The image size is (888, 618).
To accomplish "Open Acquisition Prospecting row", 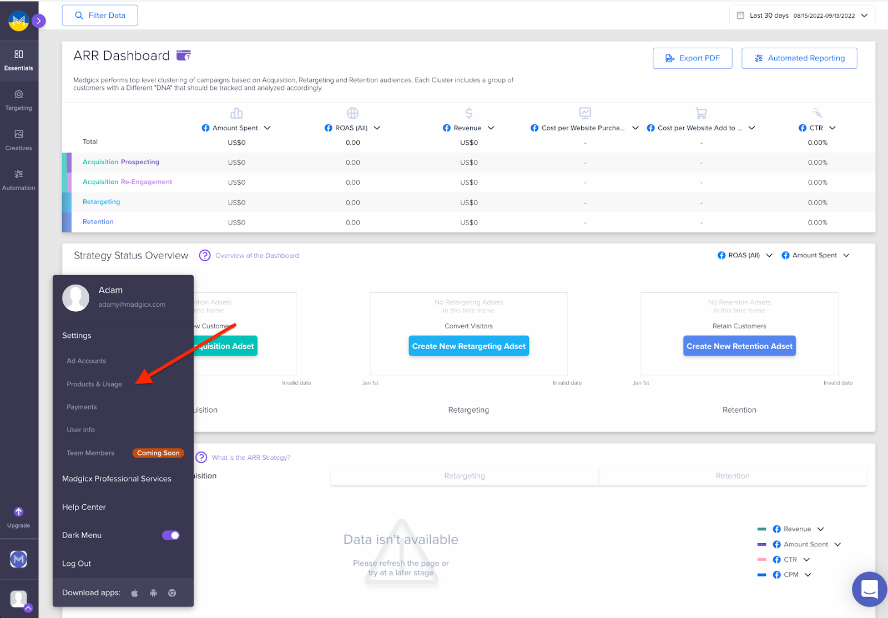I will pyautogui.click(x=121, y=162).
